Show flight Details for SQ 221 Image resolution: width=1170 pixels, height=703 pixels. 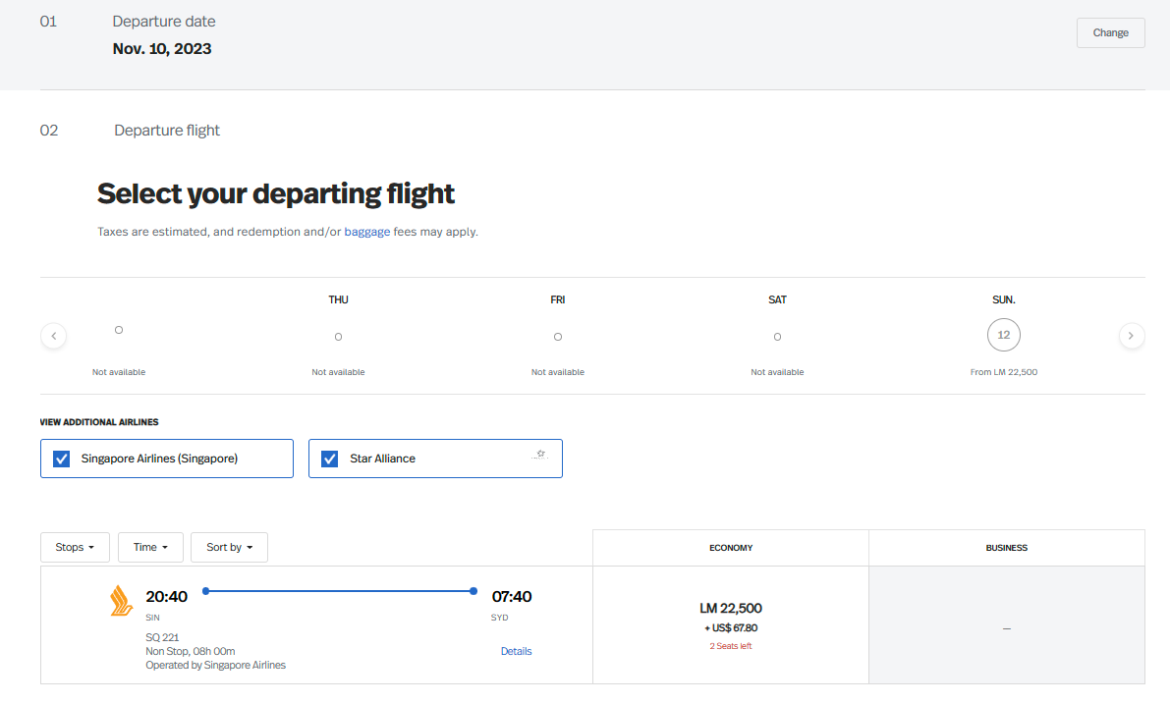[516, 651]
